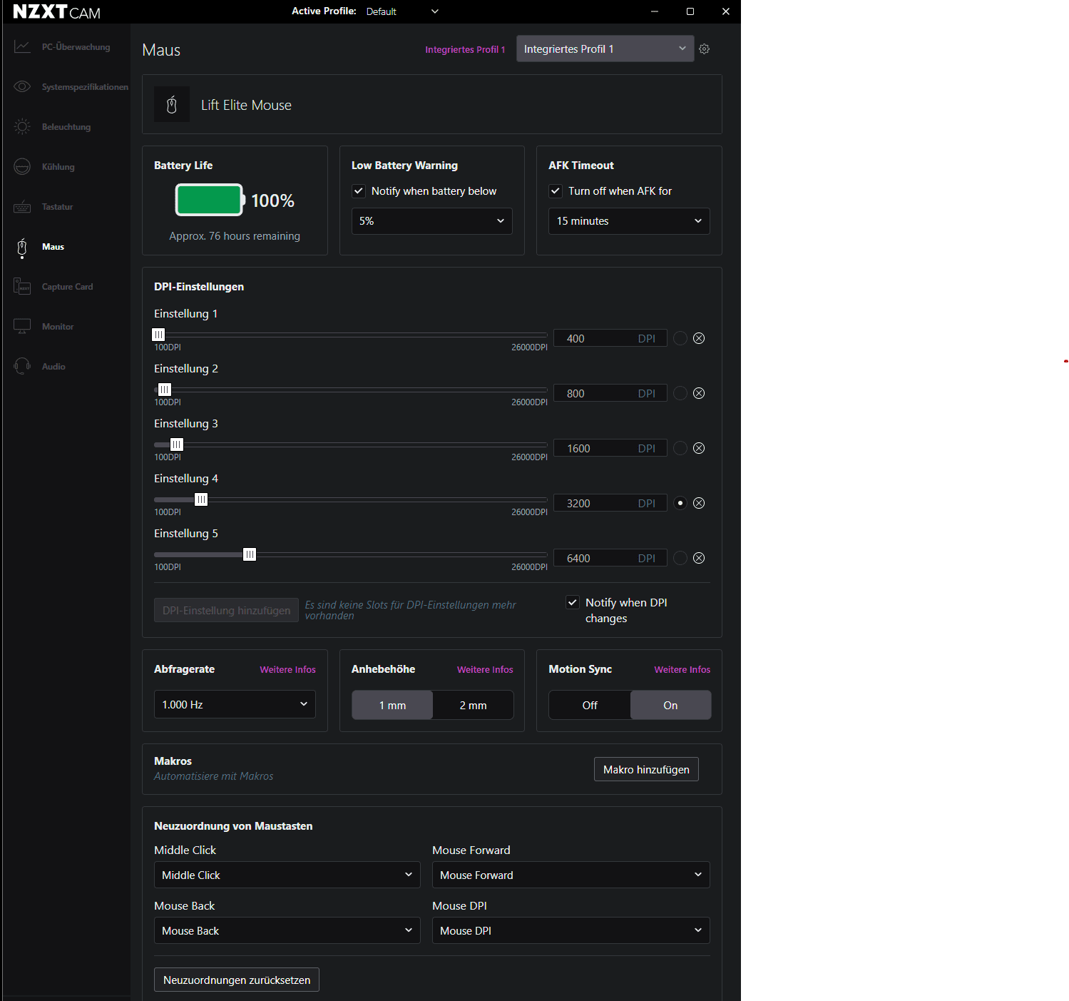Open Active Profile Default dropdown
Screen dimensions: 1069x1001
click(x=402, y=11)
